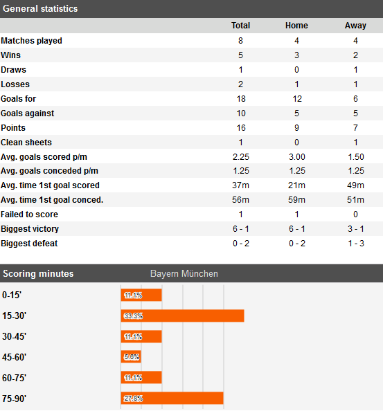Select the Total column header

tap(240, 26)
